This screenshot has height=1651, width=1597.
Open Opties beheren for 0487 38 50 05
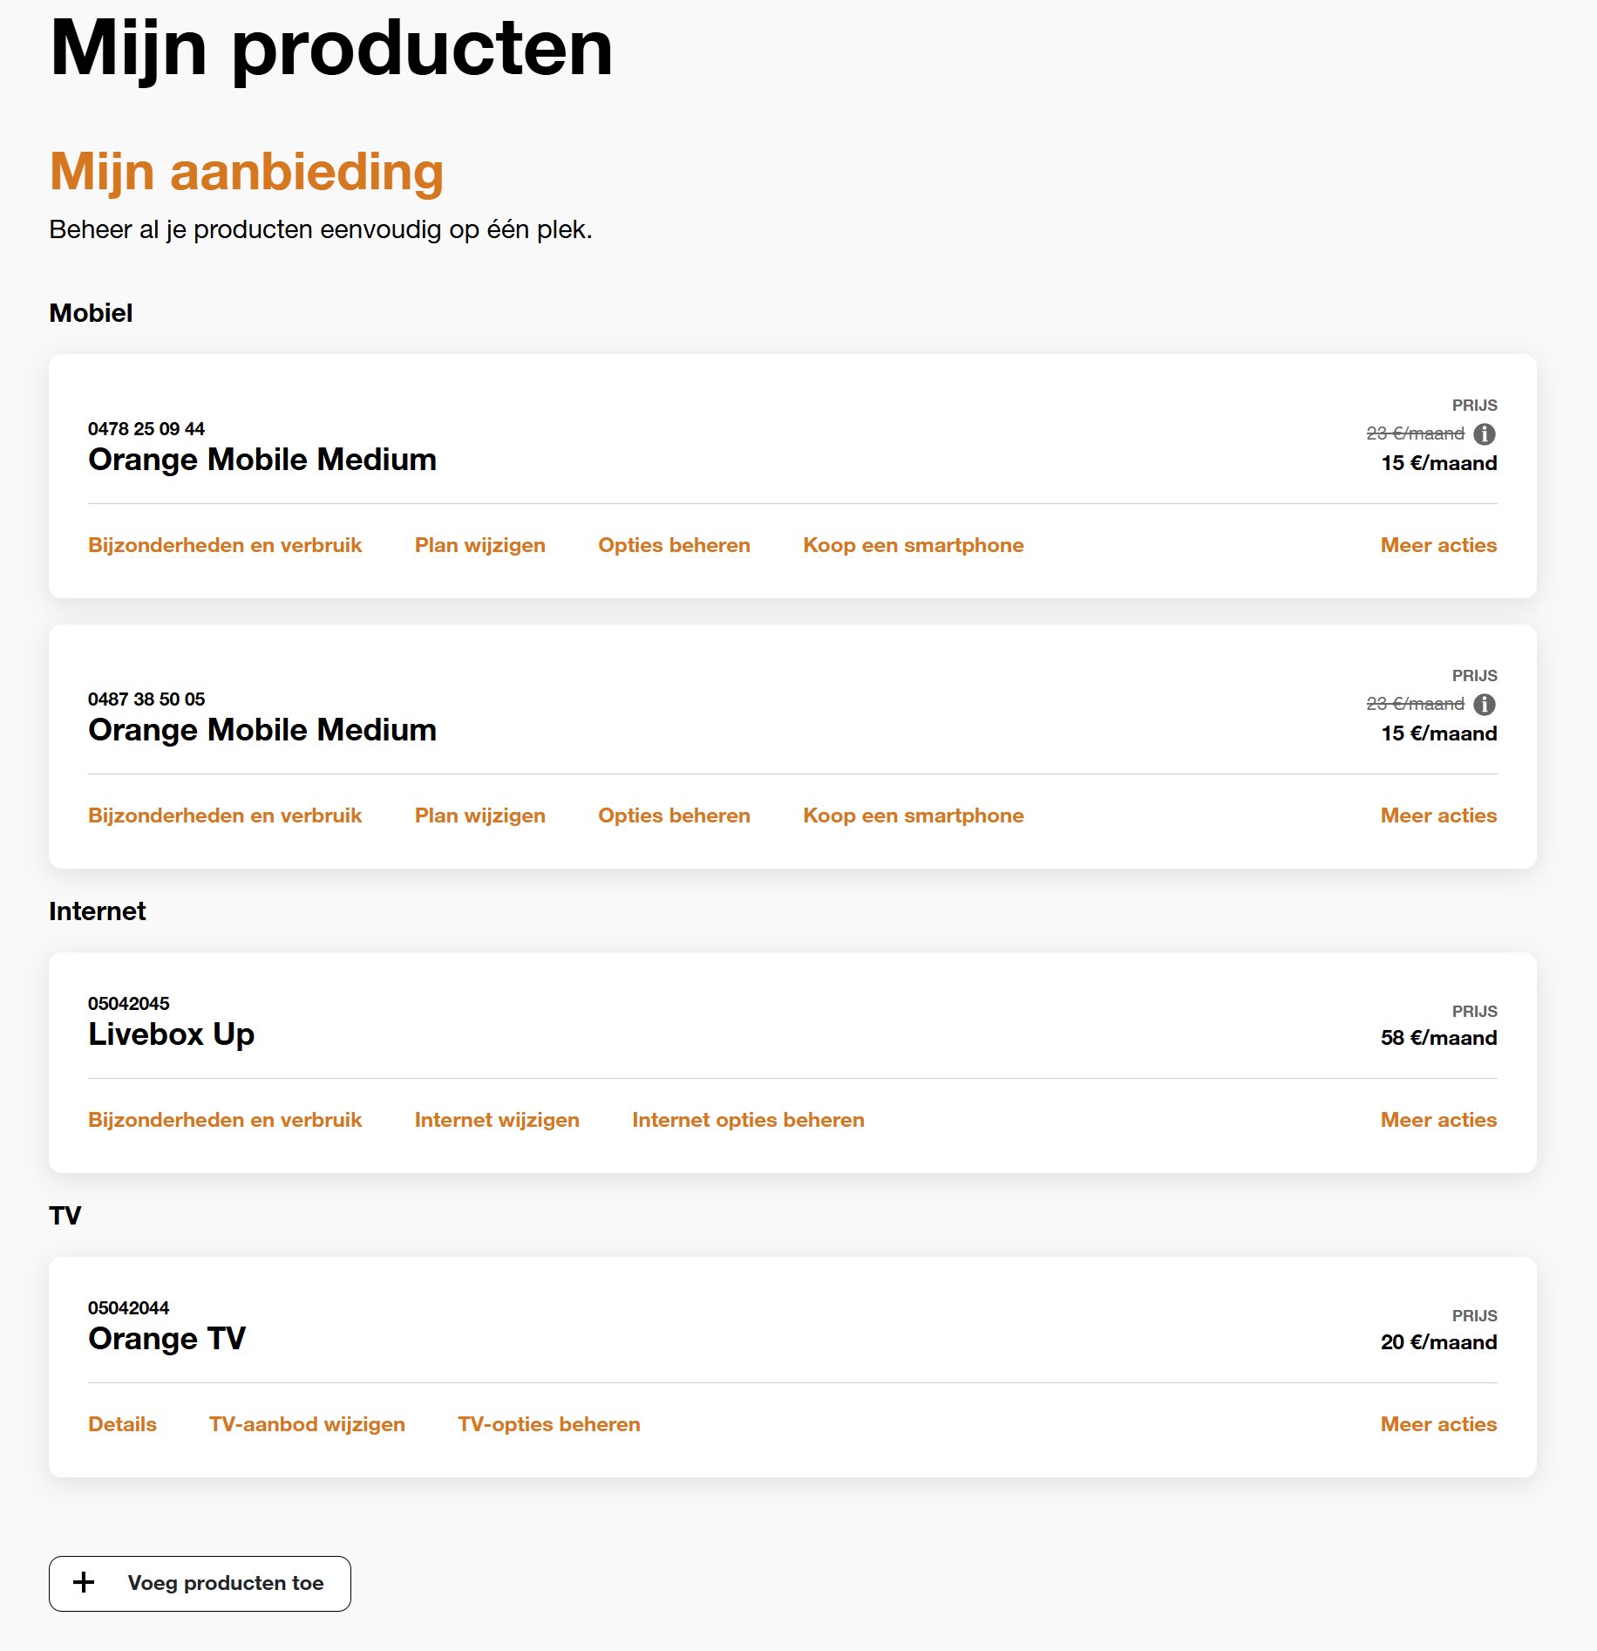click(x=674, y=815)
